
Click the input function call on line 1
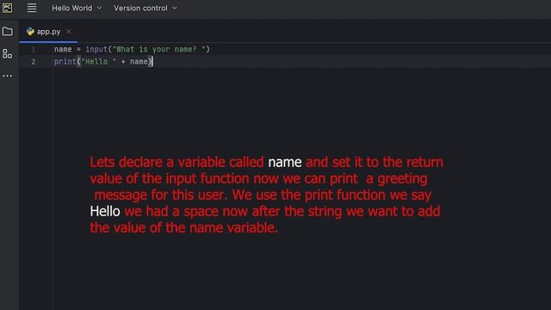96,49
